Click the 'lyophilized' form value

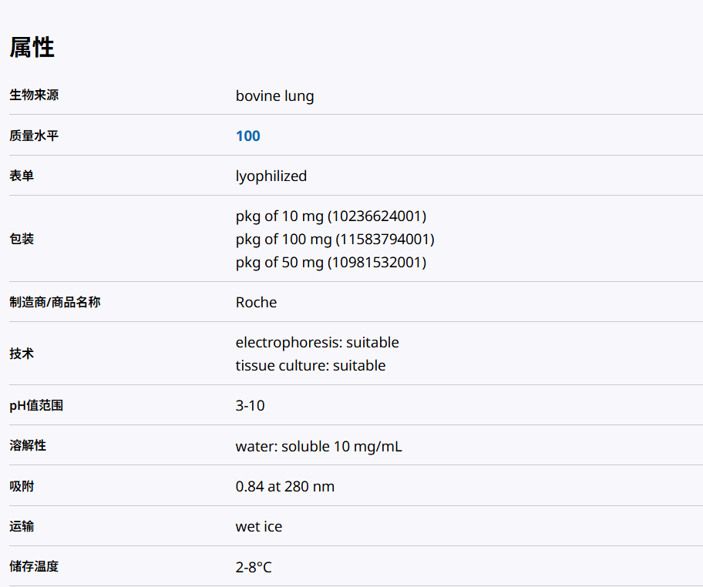[271, 176]
